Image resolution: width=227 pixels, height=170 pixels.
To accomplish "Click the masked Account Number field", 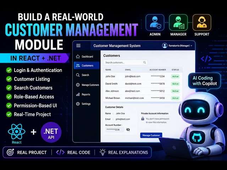I will point(115,130).
